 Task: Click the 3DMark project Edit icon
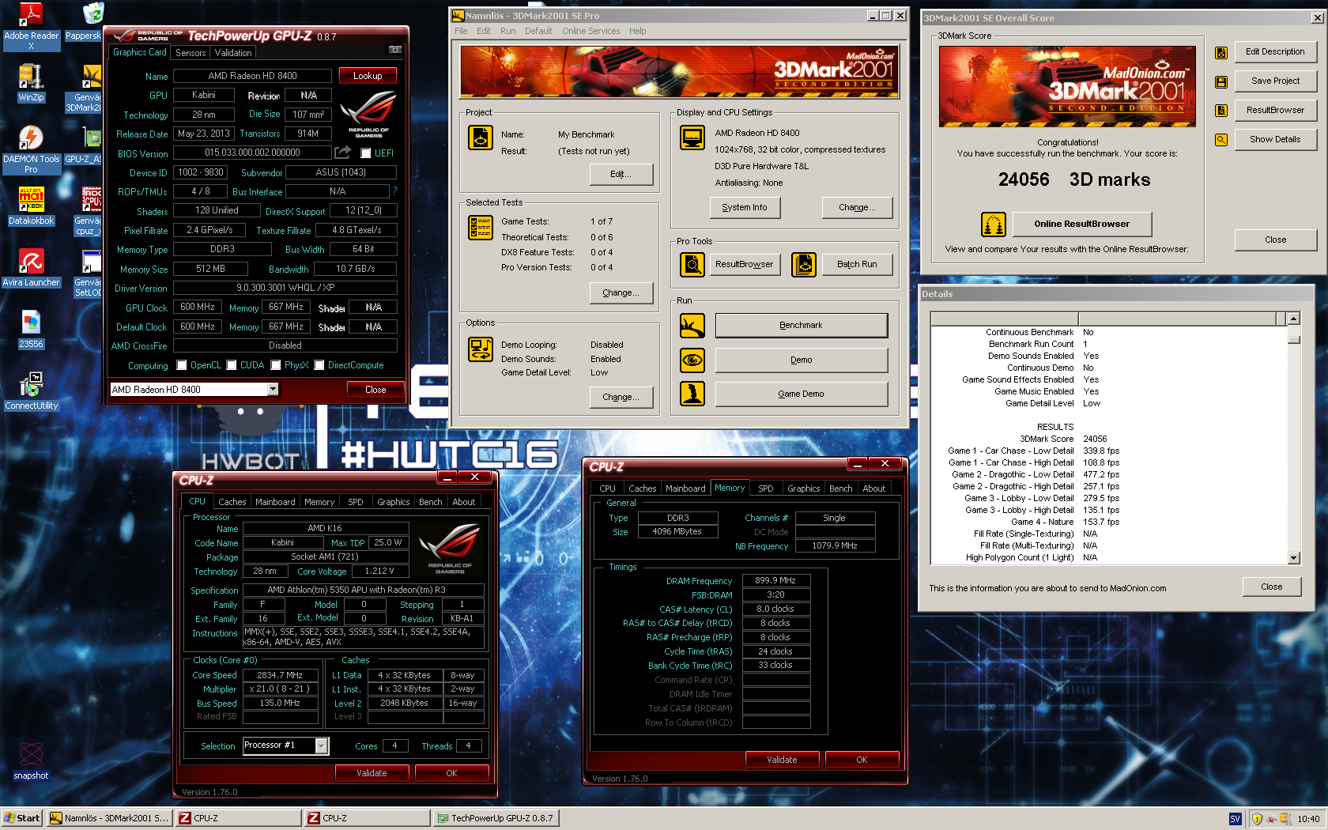[x=481, y=138]
